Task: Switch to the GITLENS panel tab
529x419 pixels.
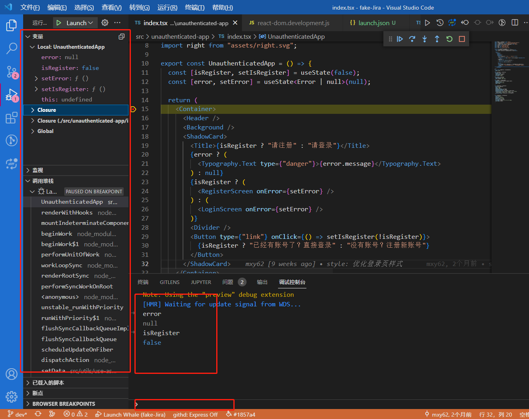Action: click(x=170, y=282)
